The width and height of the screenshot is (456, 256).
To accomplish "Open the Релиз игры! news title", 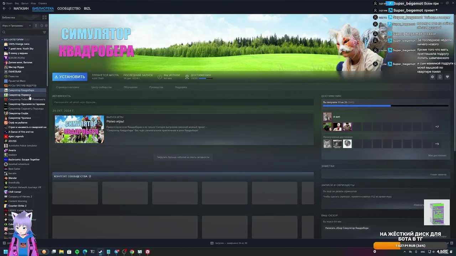I will coord(115,122).
